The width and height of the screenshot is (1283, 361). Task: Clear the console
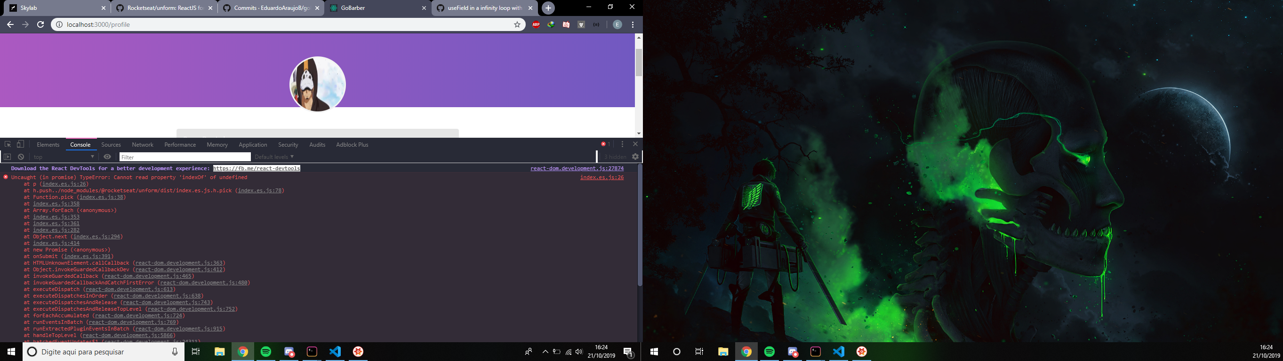[x=20, y=157]
